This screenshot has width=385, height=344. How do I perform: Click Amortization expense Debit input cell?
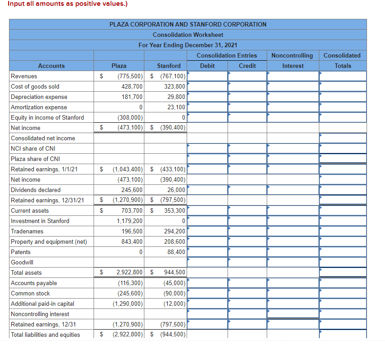[x=207, y=107]
